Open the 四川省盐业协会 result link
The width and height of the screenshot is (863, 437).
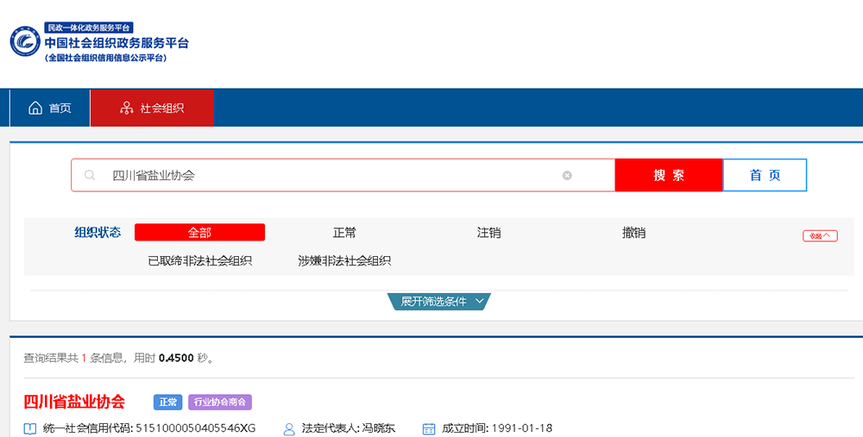(74, 402)
